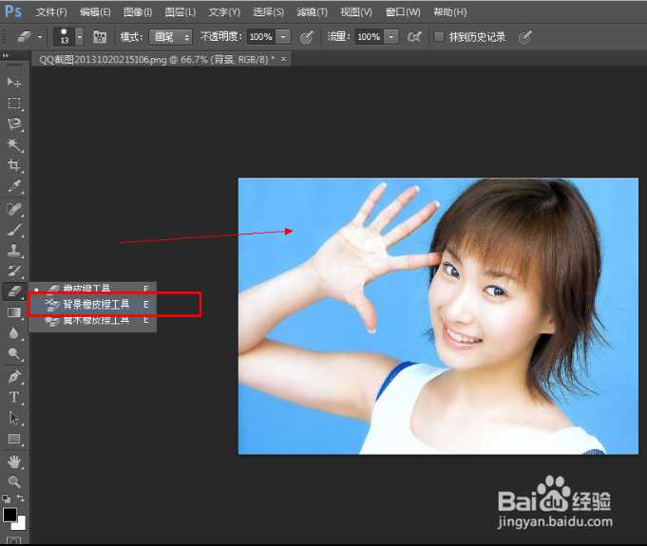Viewport: 647px width, 546px height.
Task: Select the Blur tool
Action: [x=14, y=333]
